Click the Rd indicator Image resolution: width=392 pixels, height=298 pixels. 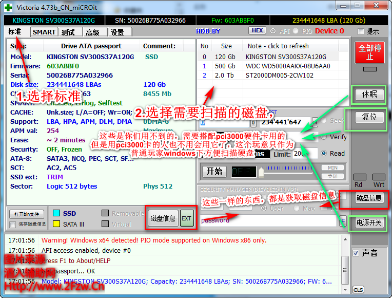[x=360, y=177]
